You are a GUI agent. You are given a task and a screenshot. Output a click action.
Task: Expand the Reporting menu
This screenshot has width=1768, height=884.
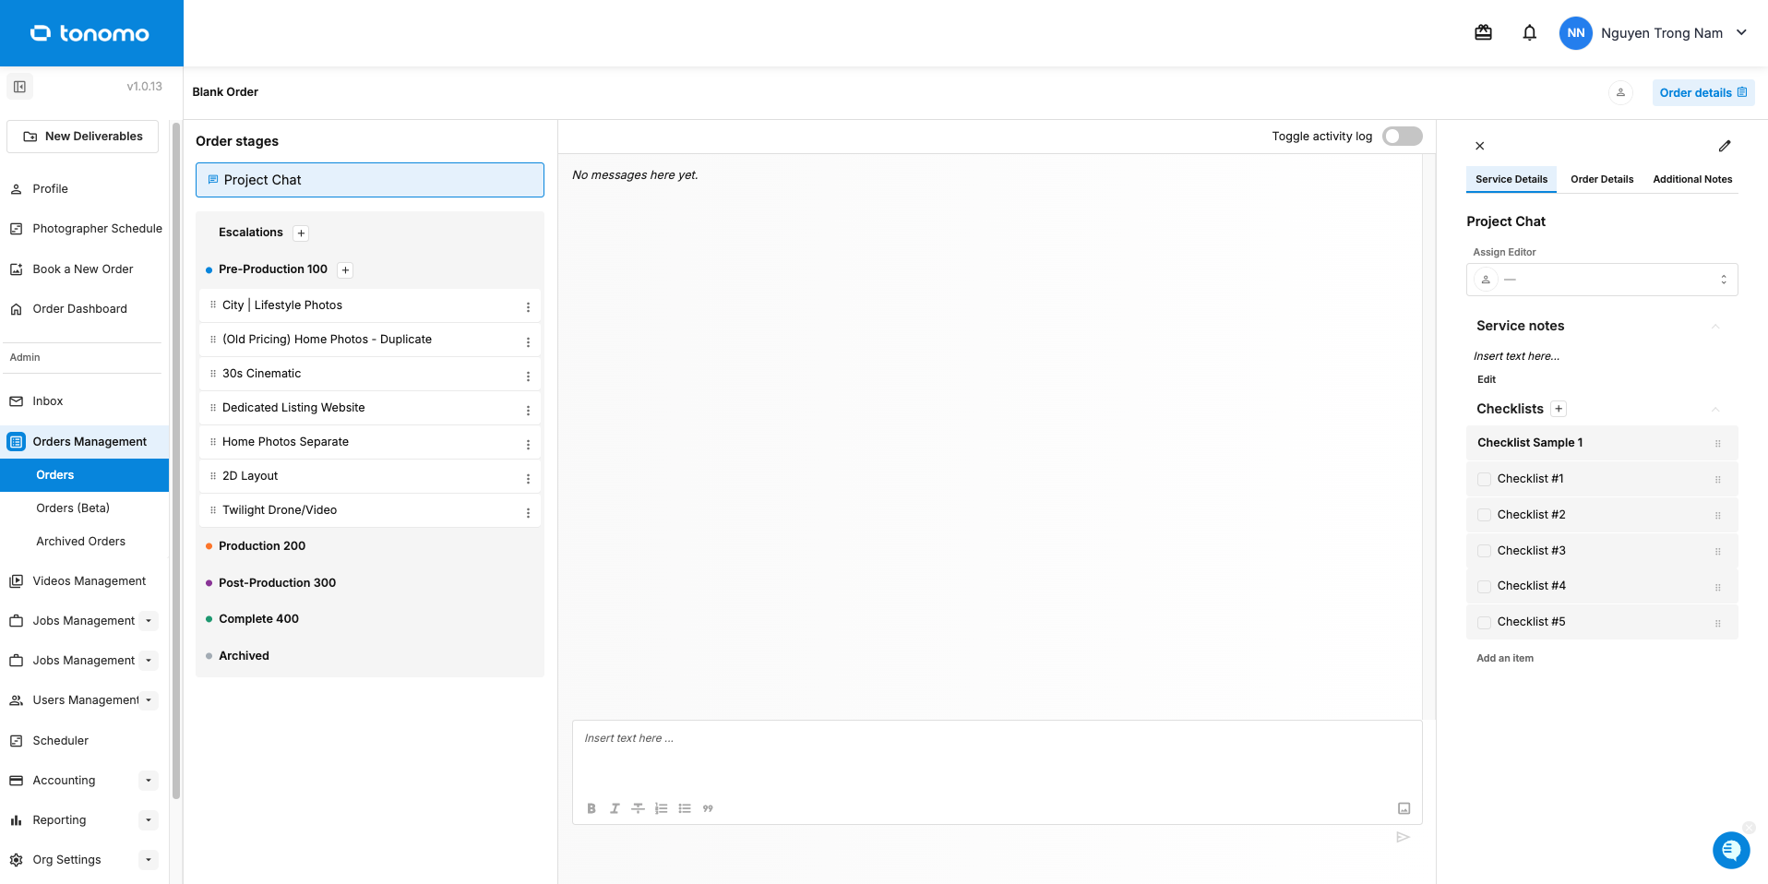click(x=149, y=820)
